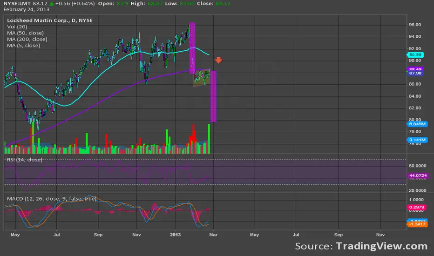Open the MACD (12, 26, close, 9) indicator label
Screen dimensions: 434x256
[x=52, y=199]
